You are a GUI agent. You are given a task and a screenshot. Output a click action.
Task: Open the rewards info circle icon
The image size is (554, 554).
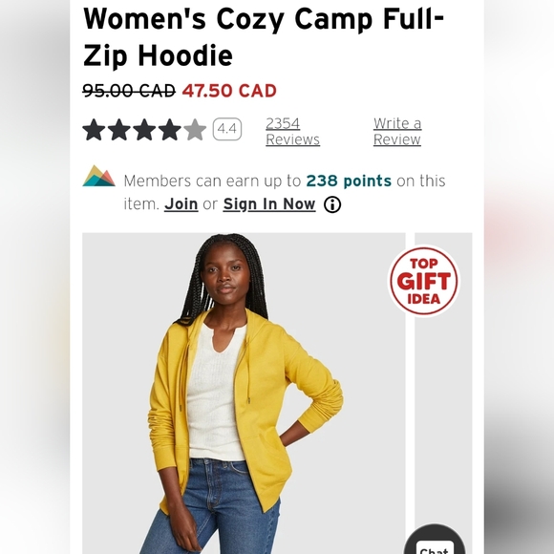tap(332, 204)
